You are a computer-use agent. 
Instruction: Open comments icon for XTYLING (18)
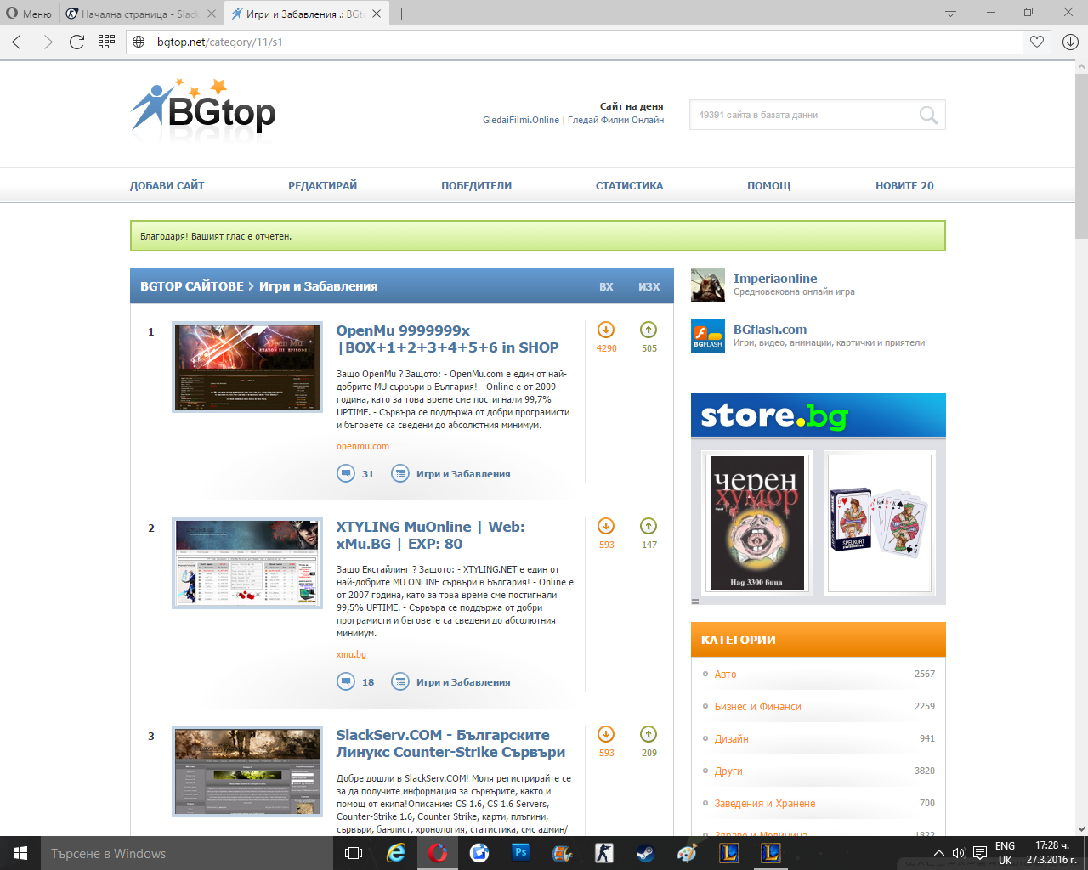346,681
